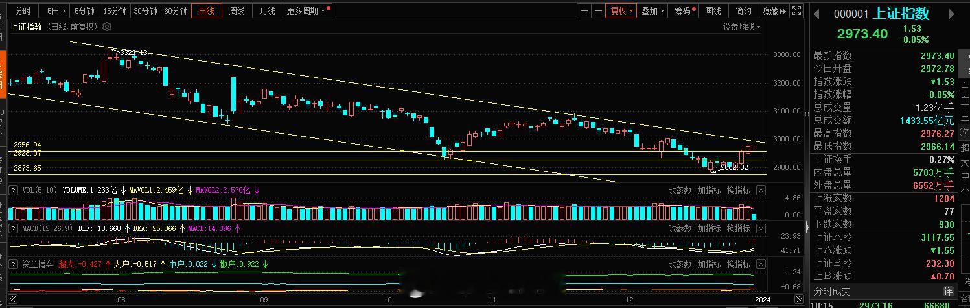Open chart settings gear beside 上证指数 title
The width and height of the screenshot is (970, 308).
coord(108,27)
